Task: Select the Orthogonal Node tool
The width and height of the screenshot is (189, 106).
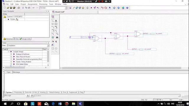Action: [53, 27]
